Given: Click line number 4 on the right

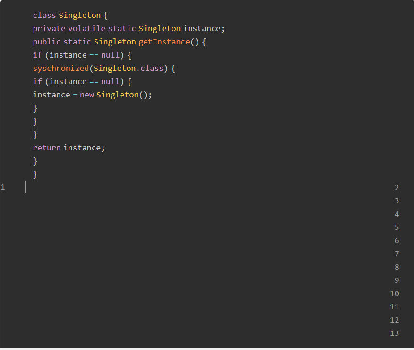Looking at the screenshot, I should (397, 214).
